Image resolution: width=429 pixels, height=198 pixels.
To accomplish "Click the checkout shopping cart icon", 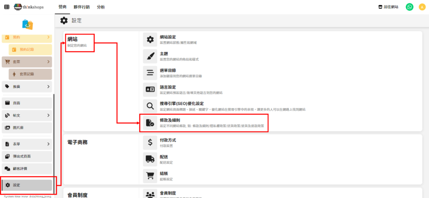I will pyautogui.click(x=150, y=175).
